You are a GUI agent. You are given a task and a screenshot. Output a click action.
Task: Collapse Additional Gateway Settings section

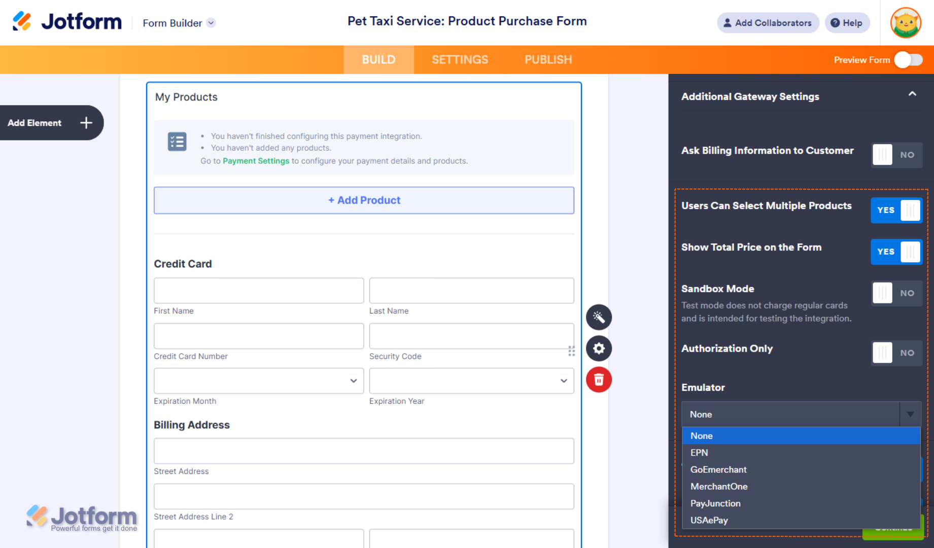[x=912, y=94]
